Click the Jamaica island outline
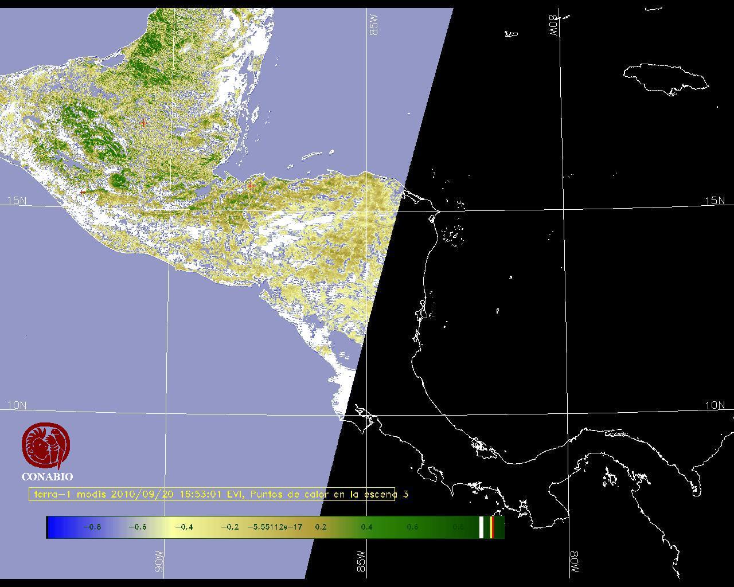 coord(665,77)
